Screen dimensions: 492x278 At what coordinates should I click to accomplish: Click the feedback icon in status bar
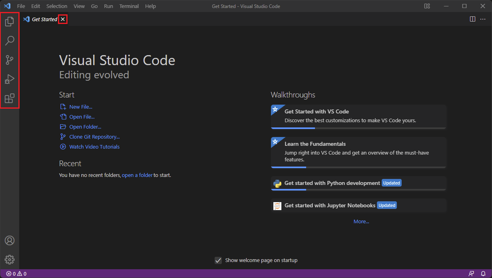[472, 274]
